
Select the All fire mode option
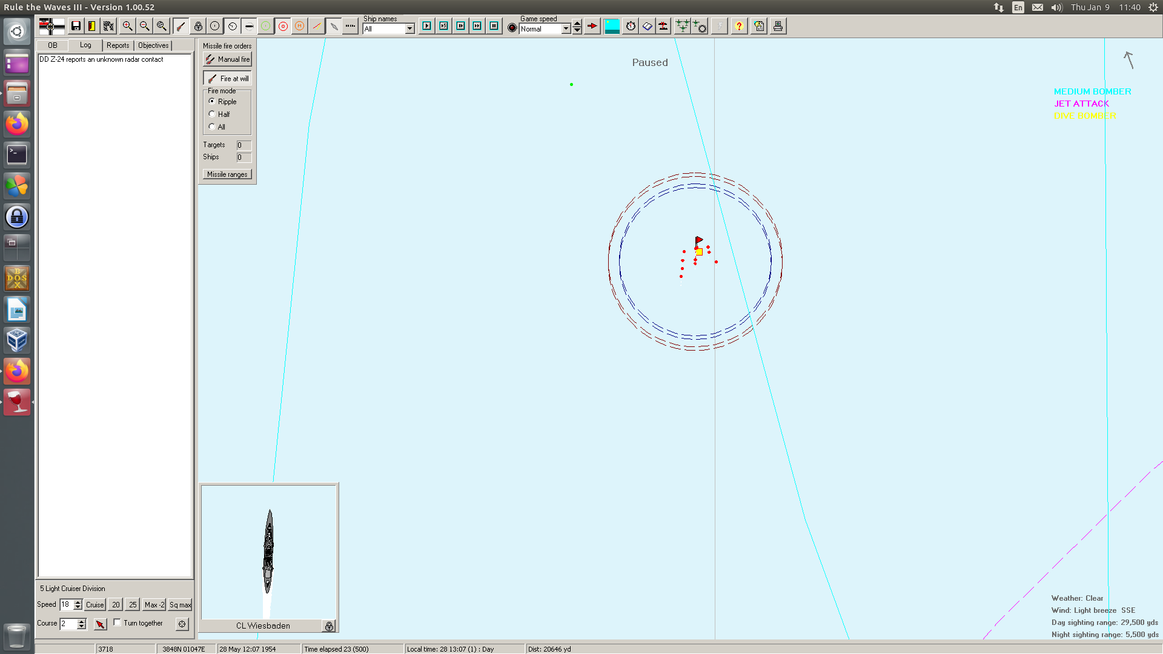click(x=212, y=127)
